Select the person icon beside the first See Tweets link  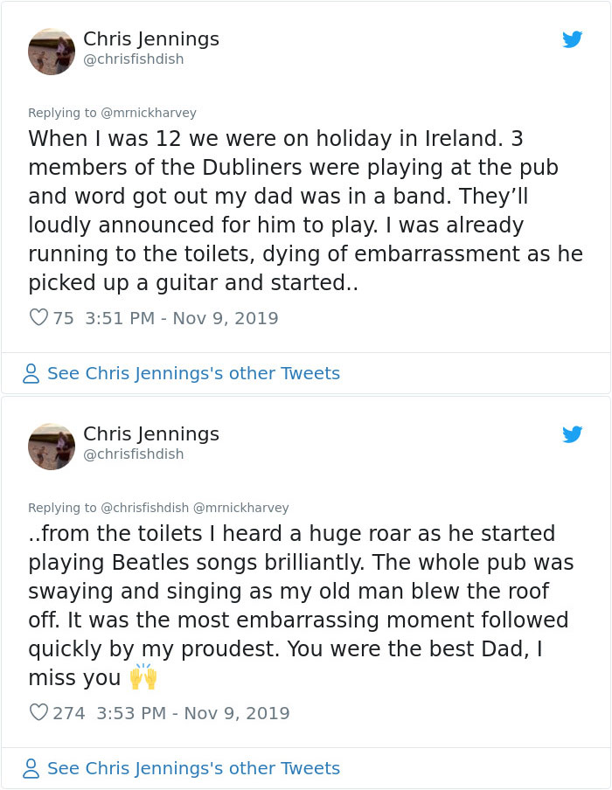(x=31, y=373)
